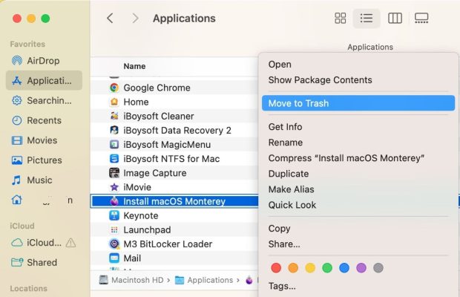Go forward with the right chevron
This screenshot has height=297, width=460.
click(x=135, y=19)
